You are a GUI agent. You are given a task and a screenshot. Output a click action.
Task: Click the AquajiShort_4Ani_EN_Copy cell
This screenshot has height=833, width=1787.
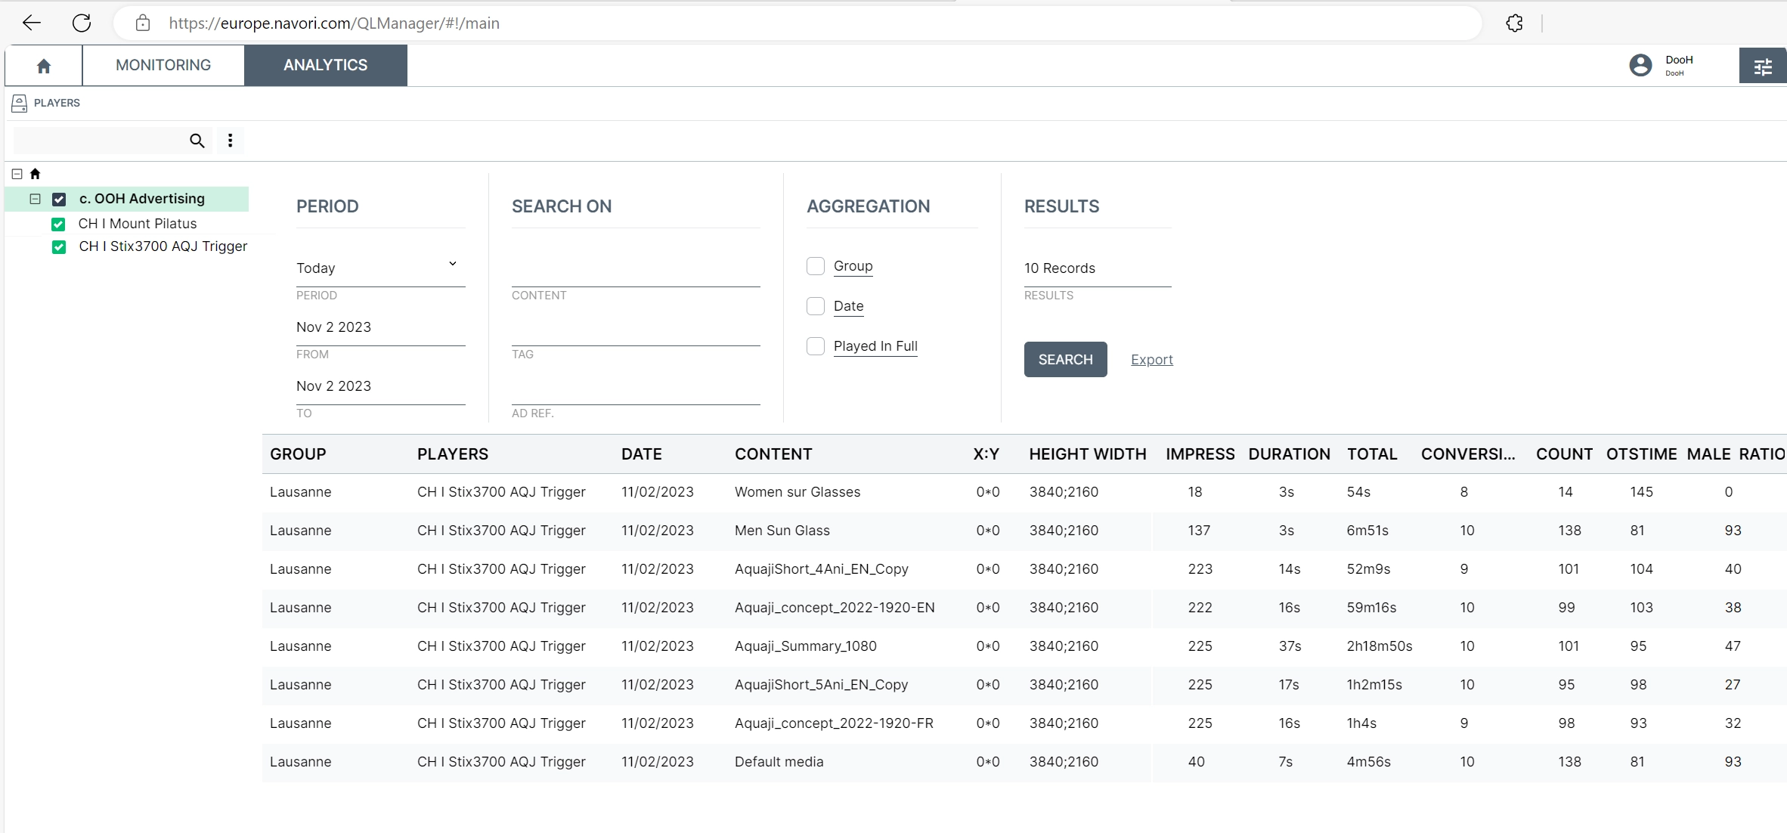click(x=822, y=569)
